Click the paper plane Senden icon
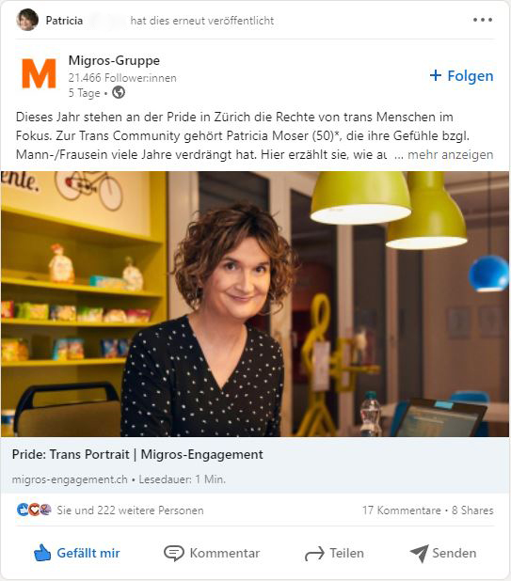Image resolution: width=511 pixels, height=581 pixels. tap(420, 554)
